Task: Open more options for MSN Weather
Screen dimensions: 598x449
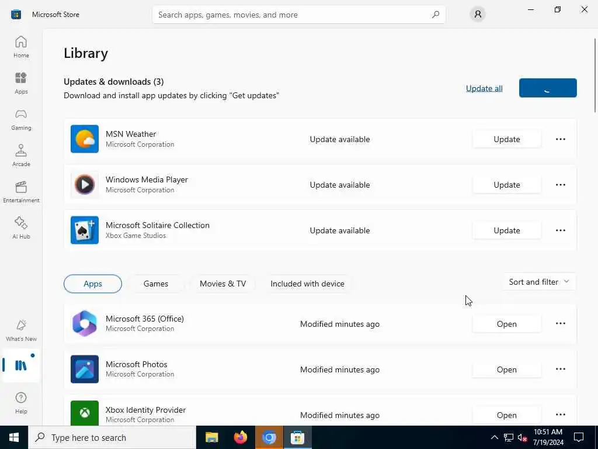Action: [560, 139]
